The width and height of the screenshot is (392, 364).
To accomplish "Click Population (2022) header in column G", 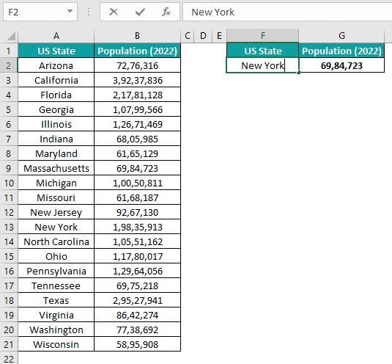I will (x=341, y=51).
